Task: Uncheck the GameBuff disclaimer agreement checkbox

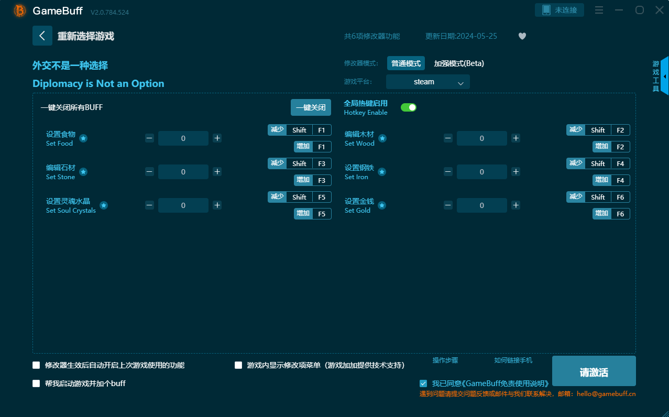Action: 423,383
